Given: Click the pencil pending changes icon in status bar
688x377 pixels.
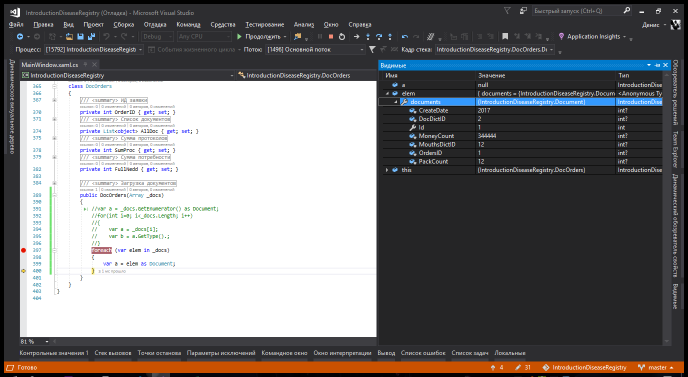Looking at the screenshot, I should point(518,367).
